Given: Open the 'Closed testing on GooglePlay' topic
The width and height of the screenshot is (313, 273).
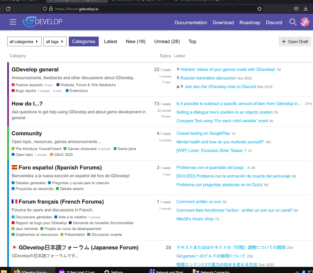Looking at the screenshot, I should pos(203,133).
